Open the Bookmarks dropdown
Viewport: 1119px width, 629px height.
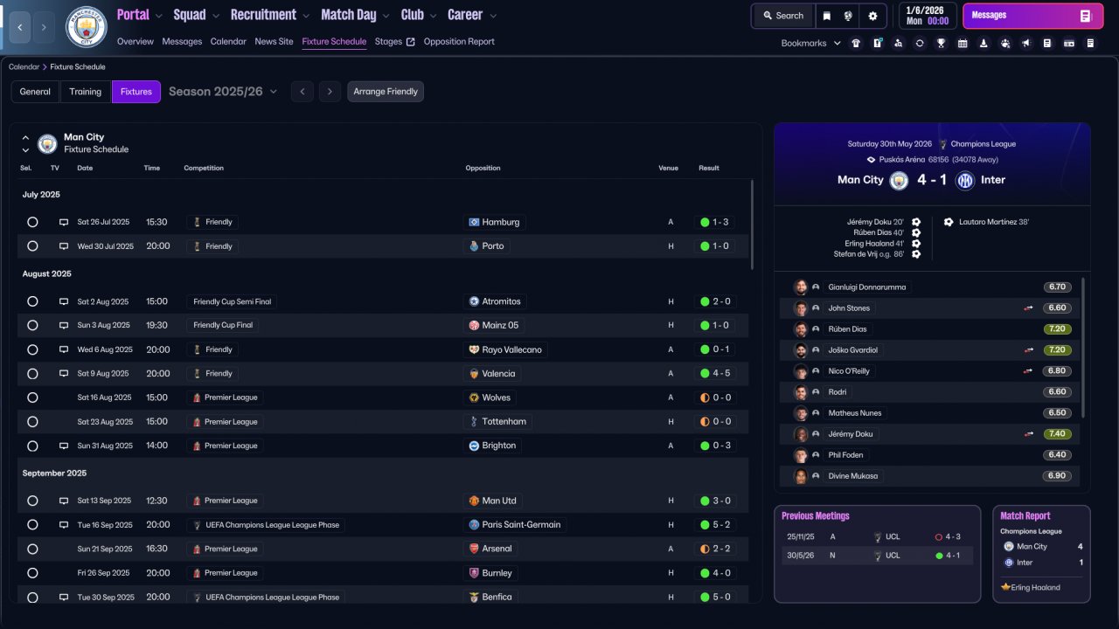pyautogui.click(x=811, y=43)
